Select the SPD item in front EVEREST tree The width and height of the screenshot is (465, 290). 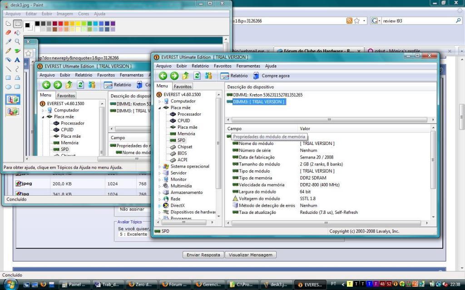click(181, 140)
